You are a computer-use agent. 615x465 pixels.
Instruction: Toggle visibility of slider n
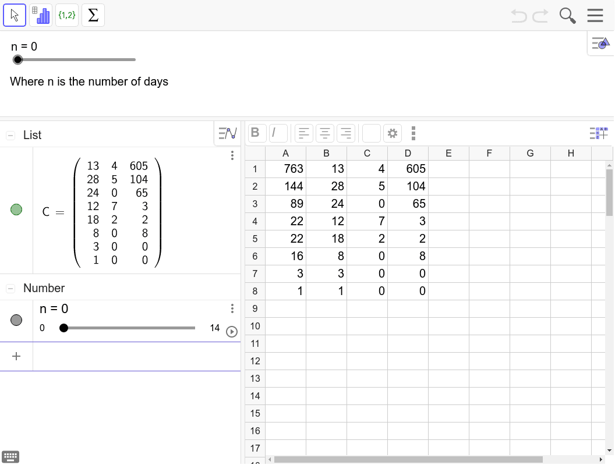click(16, 321)
